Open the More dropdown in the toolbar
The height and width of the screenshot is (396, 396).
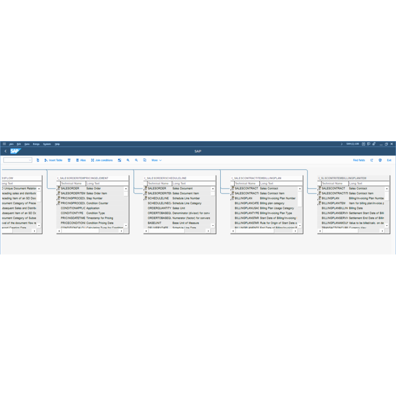tap(156, 160)
